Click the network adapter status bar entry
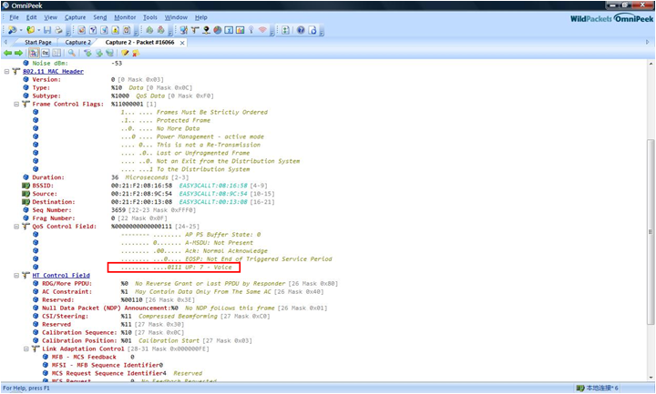This screenshot has width=656, height=394. (598, 389)
